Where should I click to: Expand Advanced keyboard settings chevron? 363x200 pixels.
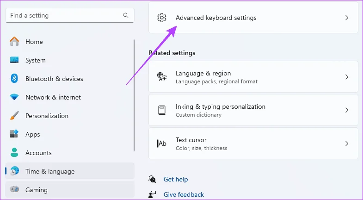click(347, 18)
